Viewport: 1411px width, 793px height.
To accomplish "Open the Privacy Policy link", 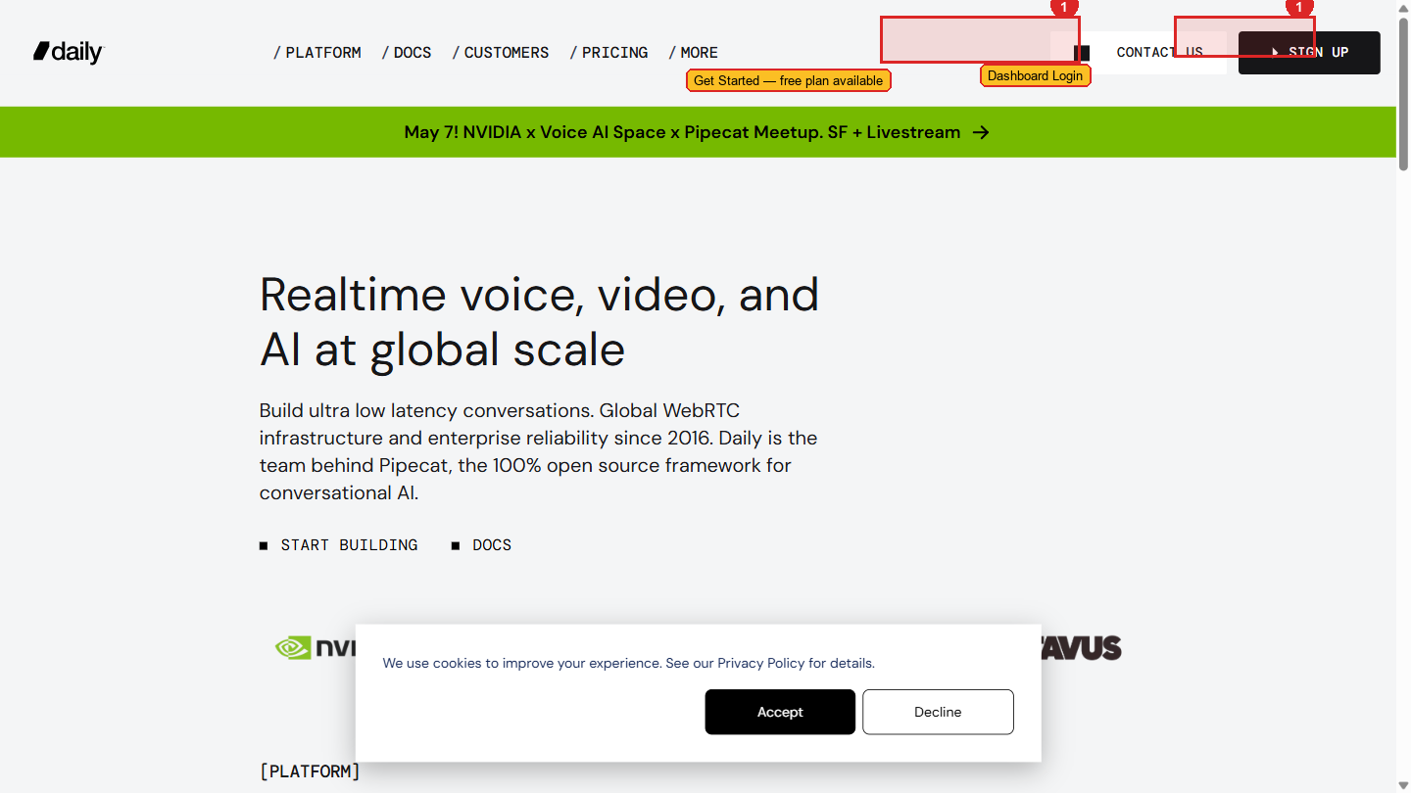I will coord(760,663).
